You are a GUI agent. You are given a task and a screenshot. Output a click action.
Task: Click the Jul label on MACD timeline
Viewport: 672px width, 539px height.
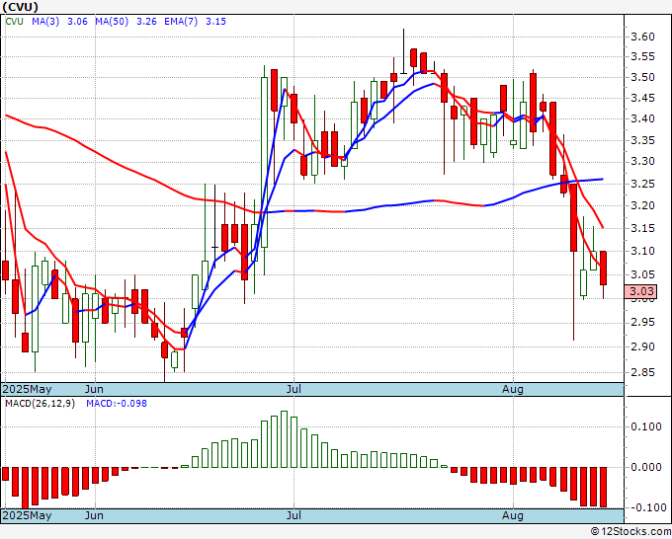coord(294,515)
